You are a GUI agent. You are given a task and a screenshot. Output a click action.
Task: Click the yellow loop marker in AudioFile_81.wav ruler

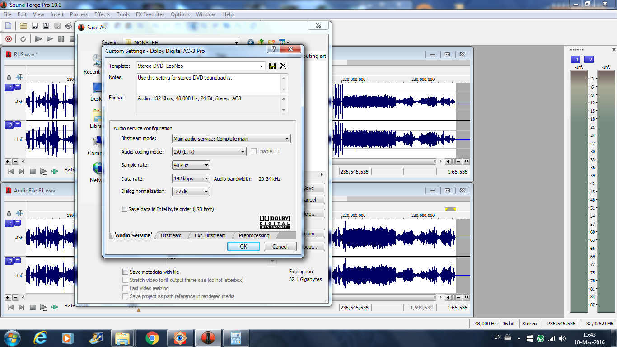[x=450, y=209]
